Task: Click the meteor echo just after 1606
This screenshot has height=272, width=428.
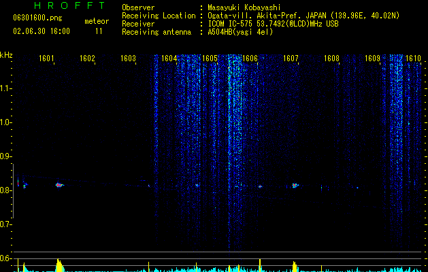Action: pyautogui.click(x=260, y=186)
